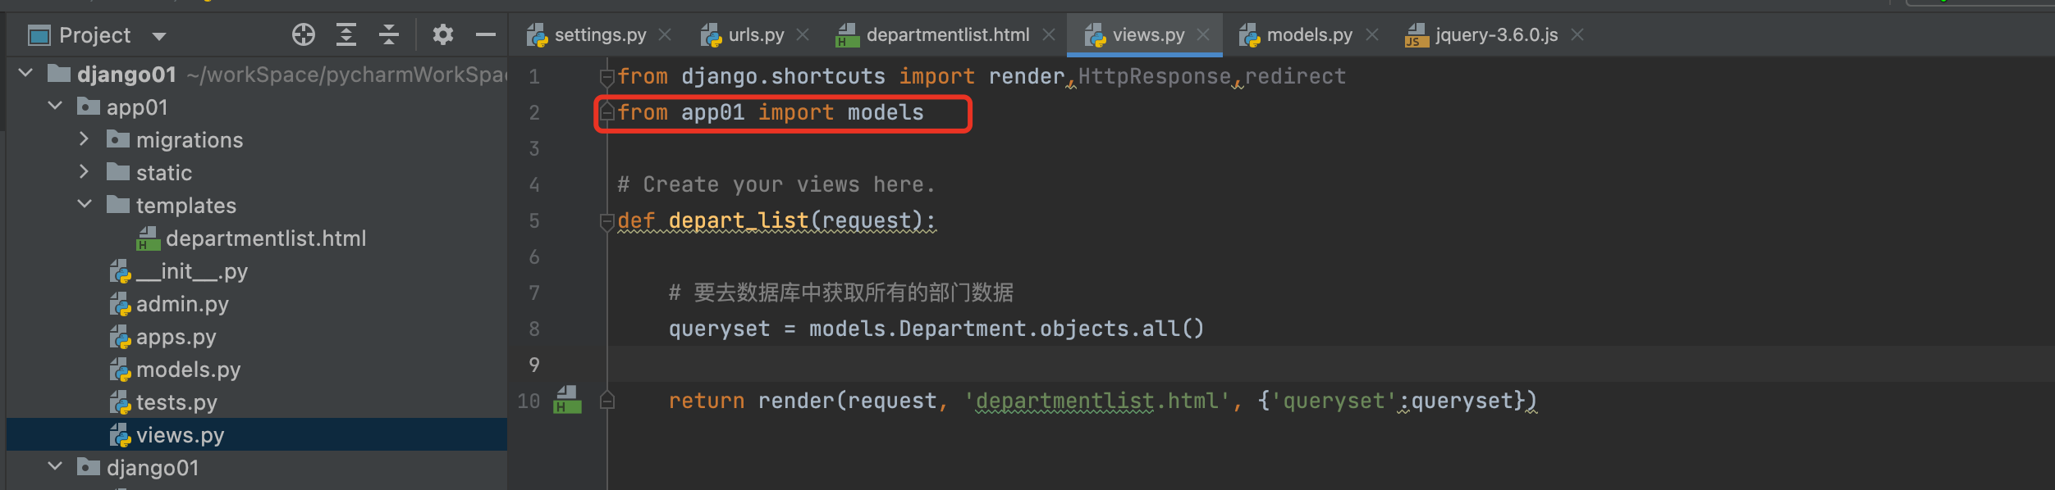Open the Project view dropdown
Screen dimensions: 2055x490
(159, 36)
